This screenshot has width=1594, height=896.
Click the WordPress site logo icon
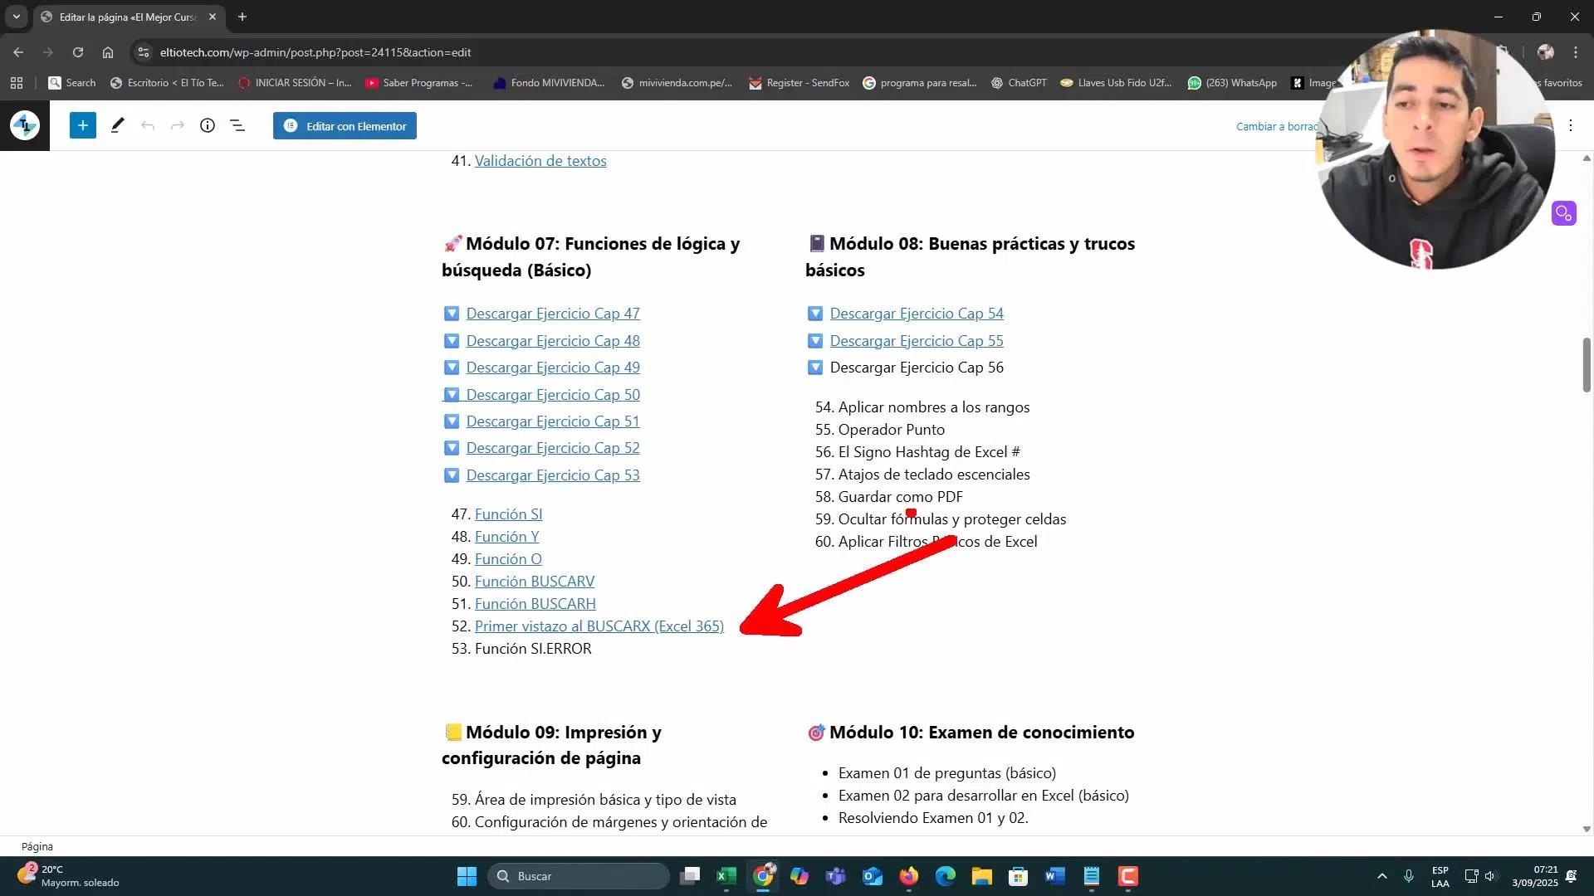(25, 126)
